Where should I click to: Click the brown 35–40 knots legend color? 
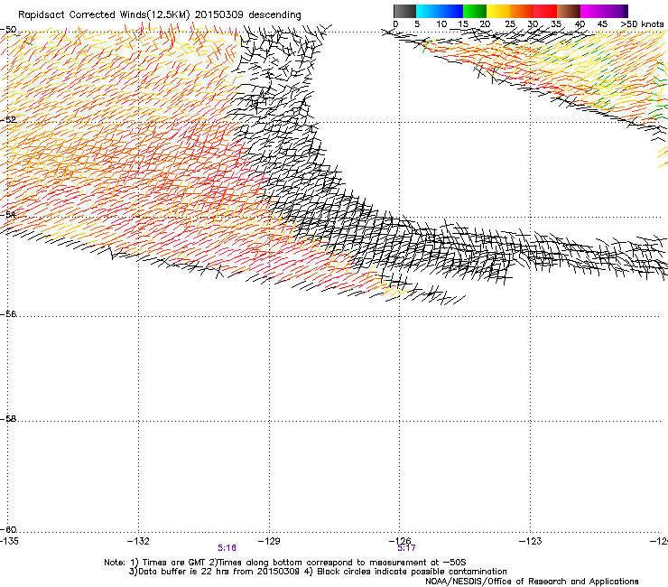click(569, 11)
